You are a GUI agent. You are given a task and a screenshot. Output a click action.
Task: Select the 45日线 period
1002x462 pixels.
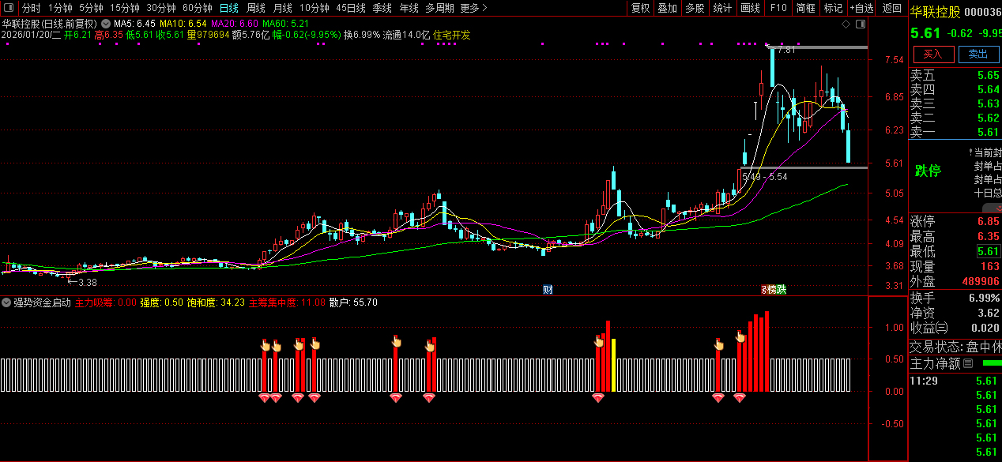(351, 8)
